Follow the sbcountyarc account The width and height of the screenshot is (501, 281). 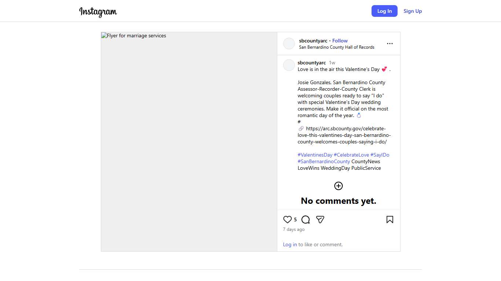click(x=340, y=41)
